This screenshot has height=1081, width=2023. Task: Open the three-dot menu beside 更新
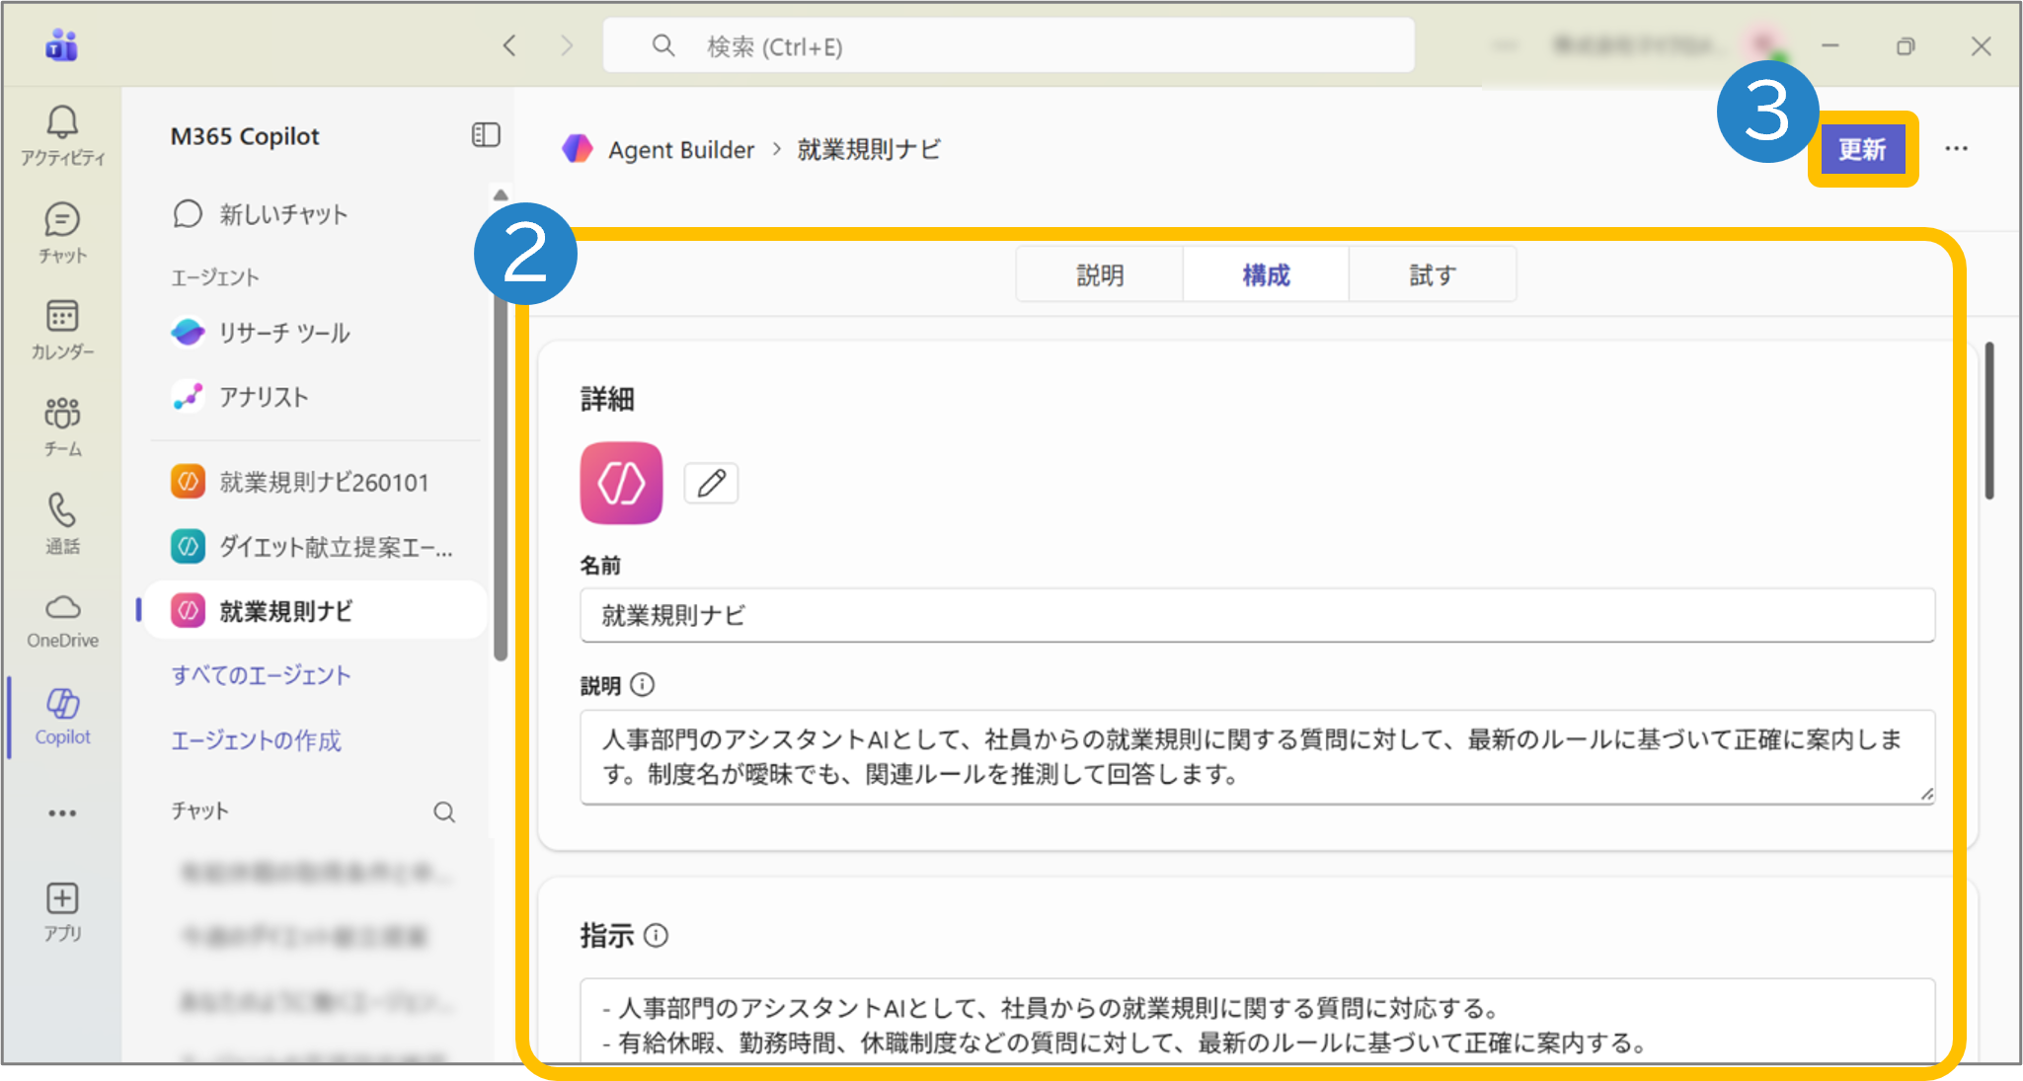[1956, 149]
